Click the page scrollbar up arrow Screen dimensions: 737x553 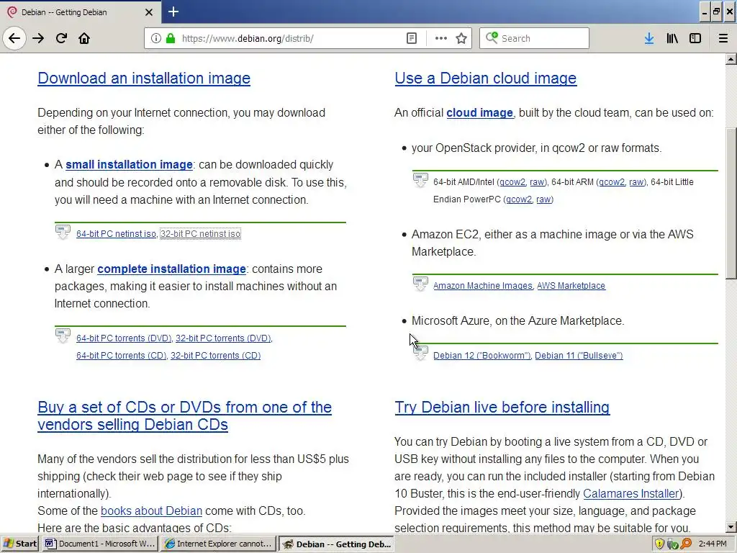(x=731, y=59)
